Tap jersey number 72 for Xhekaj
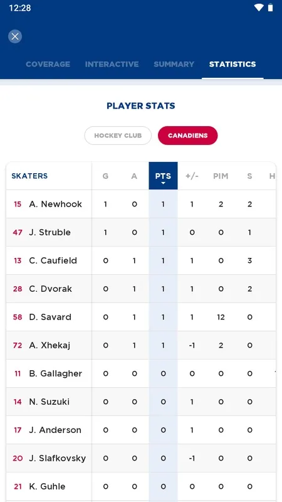This screenshot has width=282, height=502. [18, 346]
